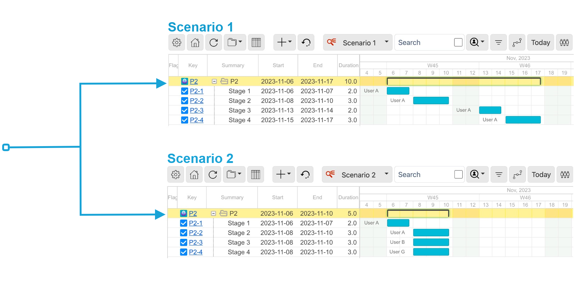This screenshot has width=575, height=281.
Task: Click filter icon in Scenario 2 toolbar
Action: tap(499, 175)
